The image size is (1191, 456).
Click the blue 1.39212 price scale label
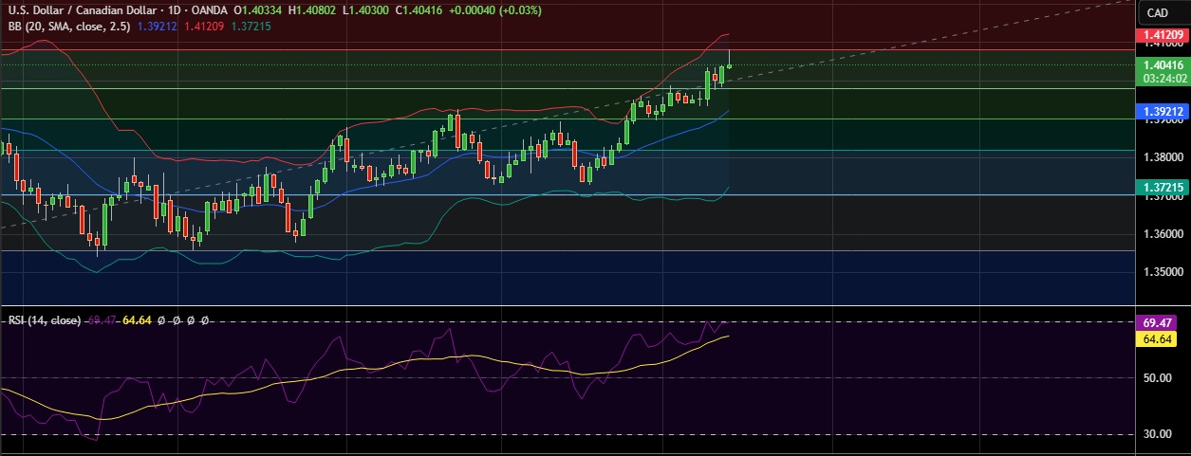tap(1162, 111)
